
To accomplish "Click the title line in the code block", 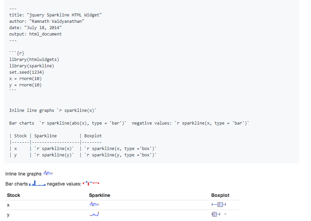I will pyautogui.click(x=55, y=15).
